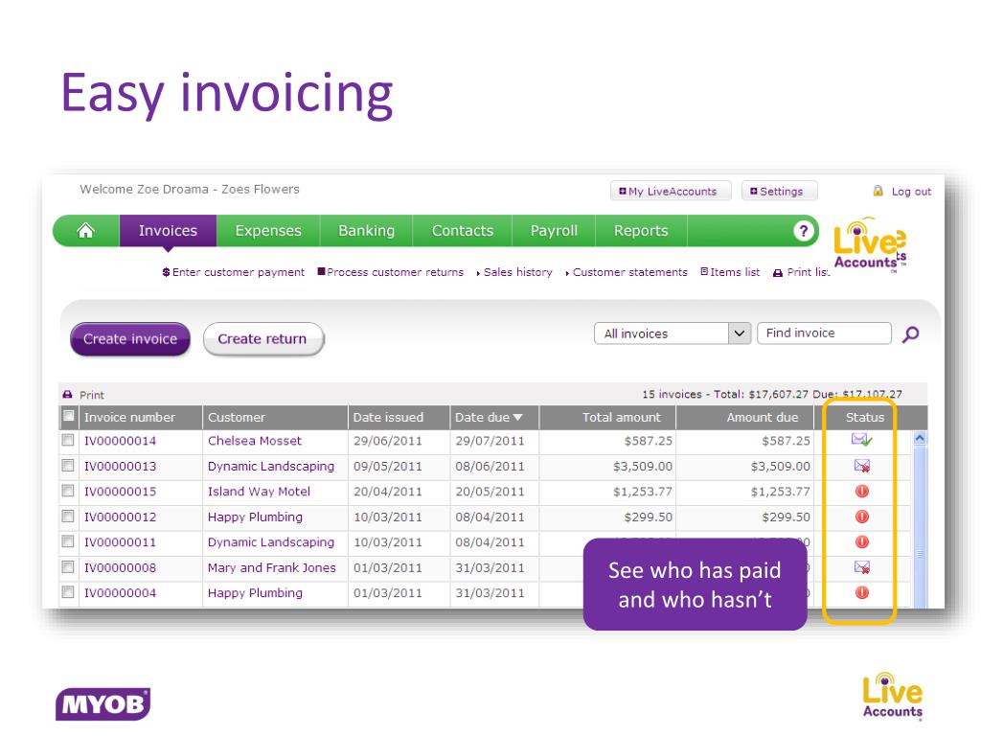Image resolution: width=981 pixels, height=736 pixels.
Task: Open the Contacts tab
Action: [x=463, y=231]
